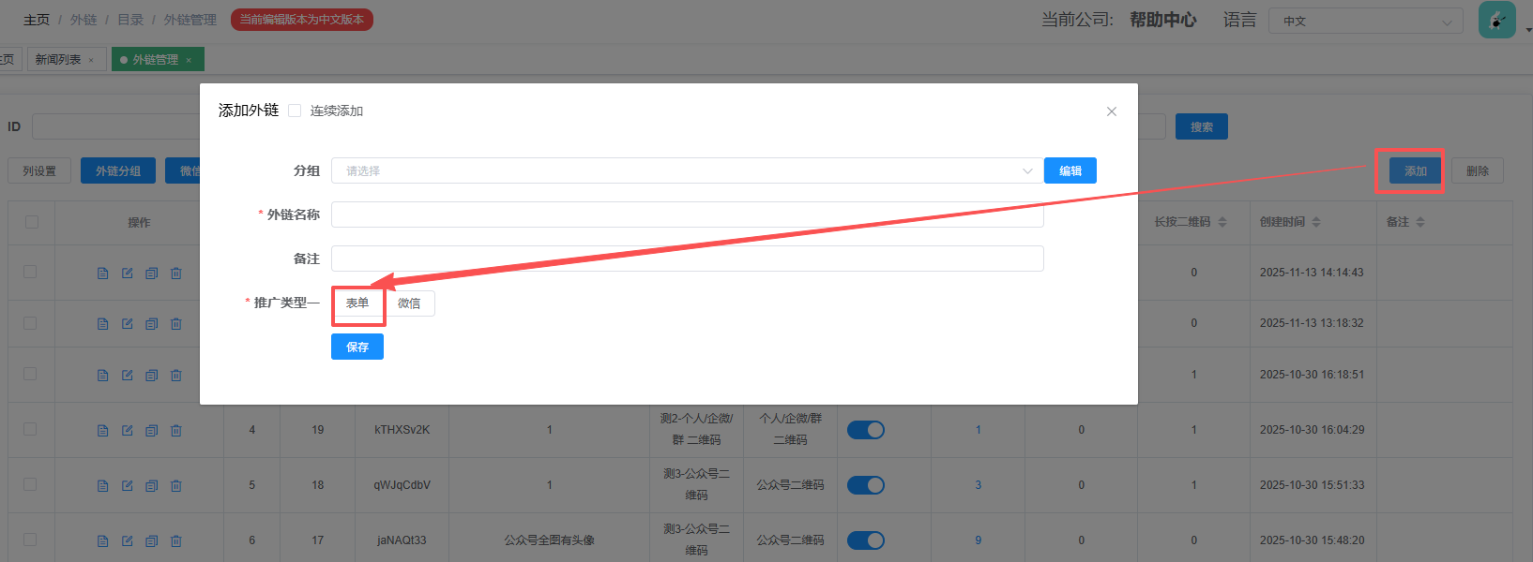Viewport: 1533px width, 562px height.
Task: Sort by the 创建时间 column arrows
Action: (x=1316, y=222)
